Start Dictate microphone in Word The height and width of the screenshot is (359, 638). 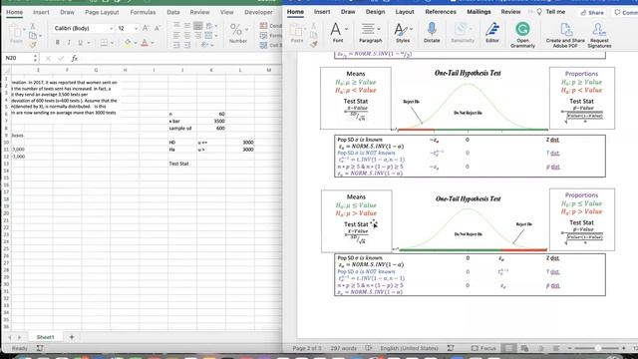click(432, 33)
